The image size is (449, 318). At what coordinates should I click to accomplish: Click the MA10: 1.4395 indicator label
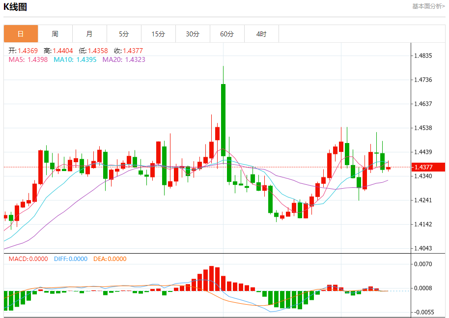click(x=75, y=59)
